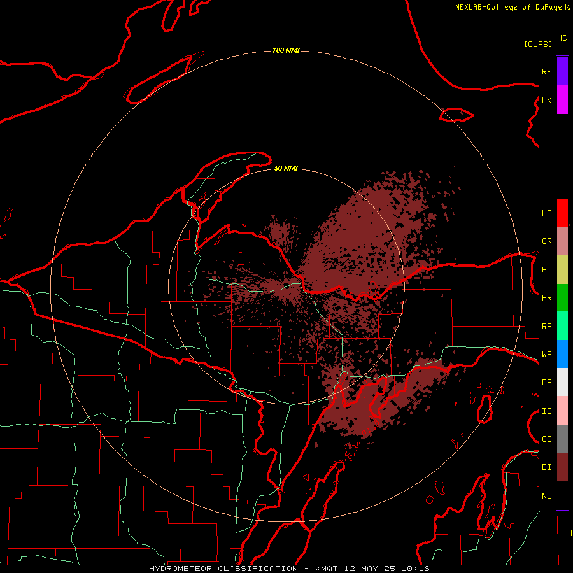Click the WS legend label

[546, 355]
